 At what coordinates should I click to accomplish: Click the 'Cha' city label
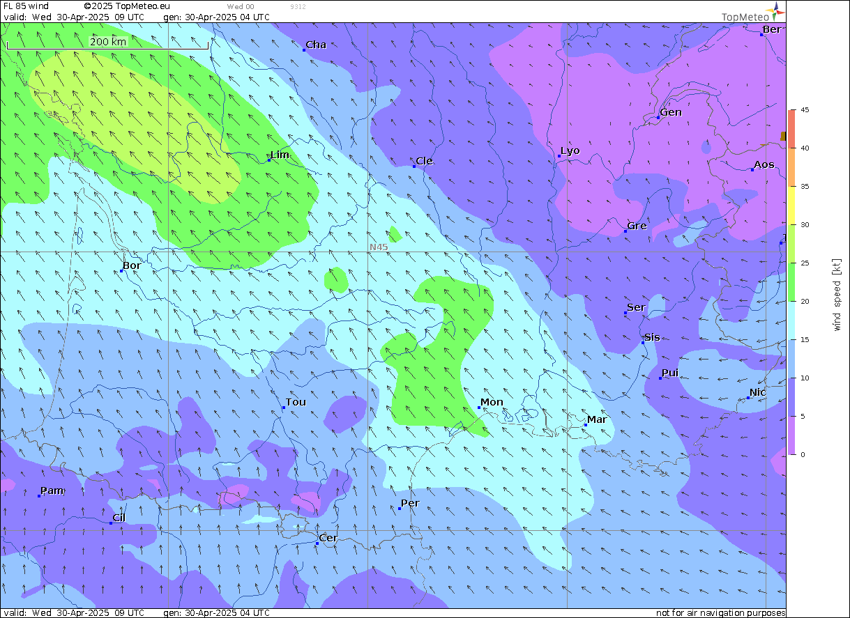[x=316, y=45]
